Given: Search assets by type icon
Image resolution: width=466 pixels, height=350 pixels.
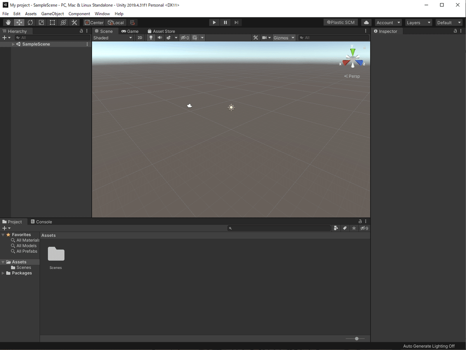Looking at the screenshot, I should click(336, 228).
